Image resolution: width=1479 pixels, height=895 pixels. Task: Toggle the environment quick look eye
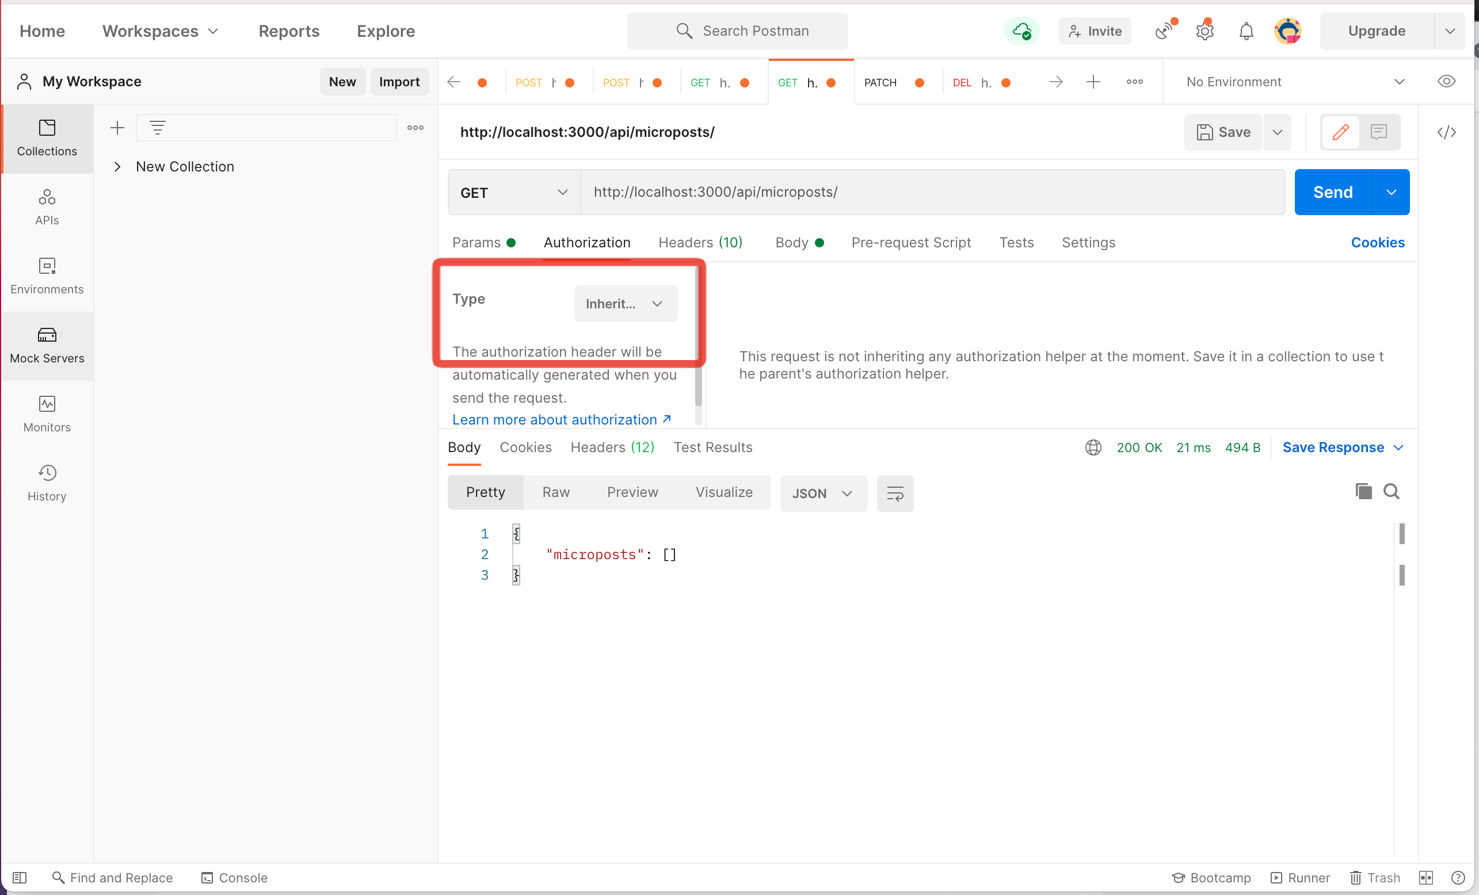click(x=1447, y=81)
